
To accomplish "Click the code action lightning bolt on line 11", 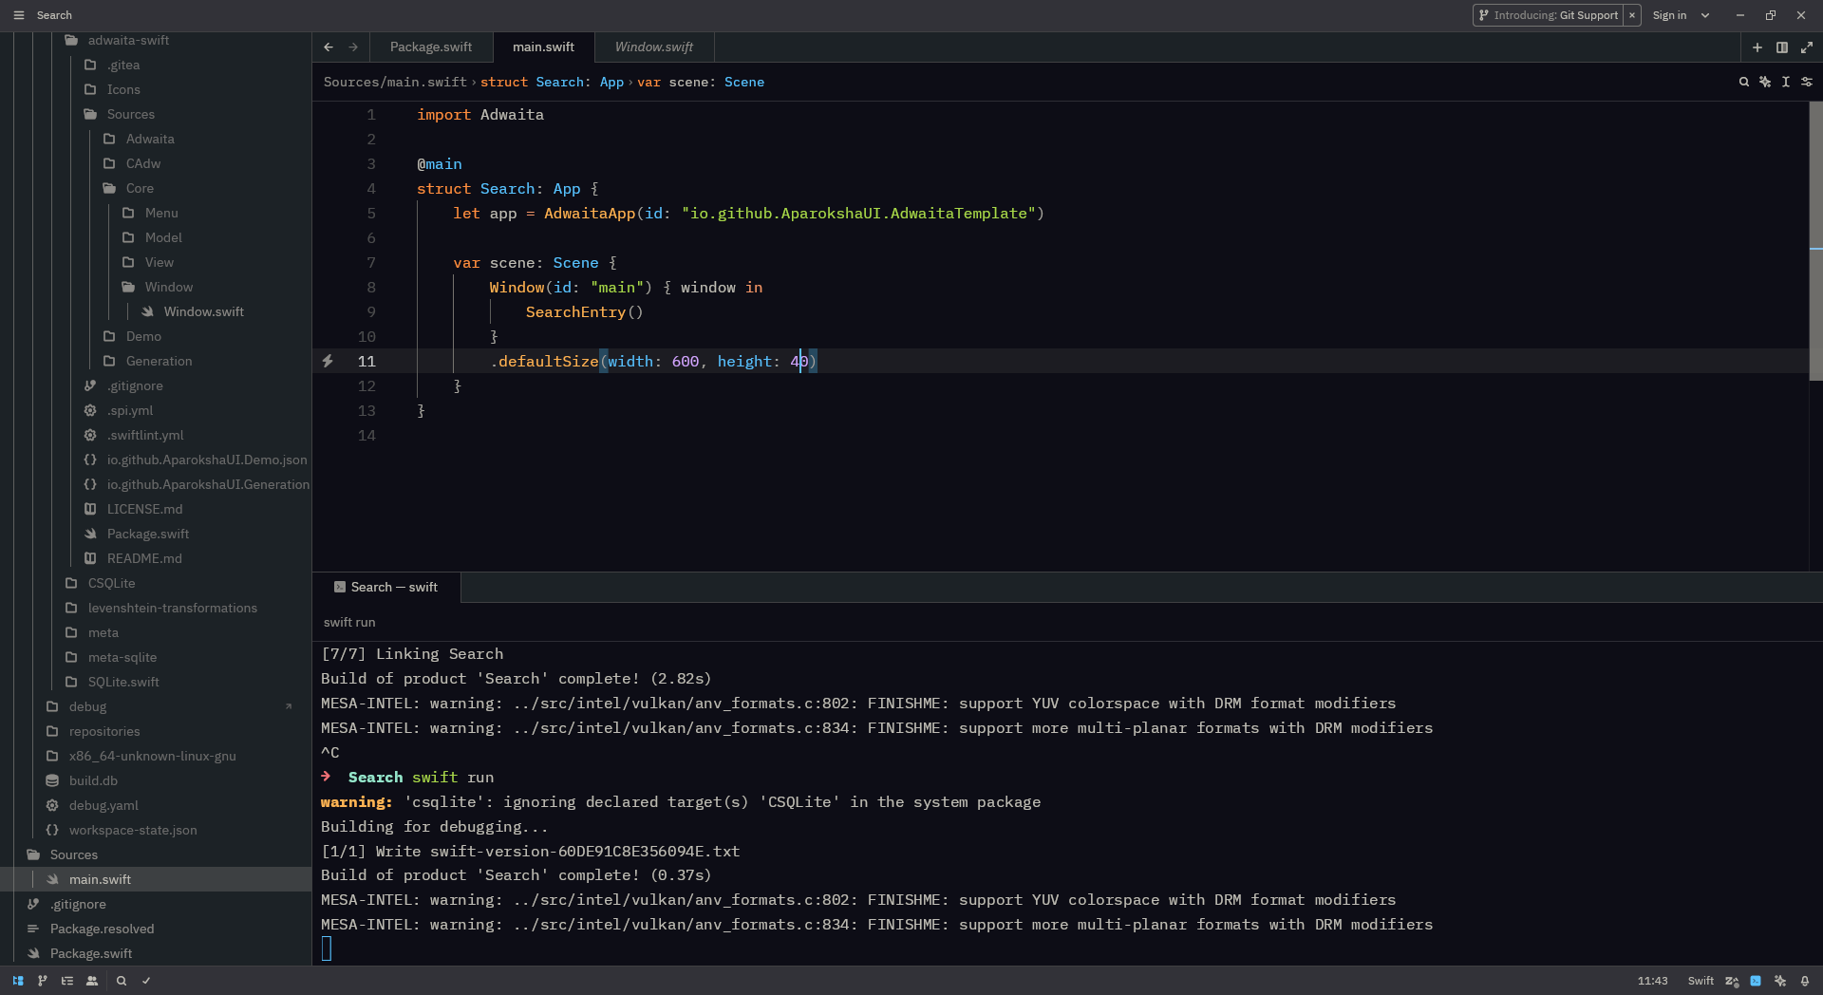I will click(328, 361).
